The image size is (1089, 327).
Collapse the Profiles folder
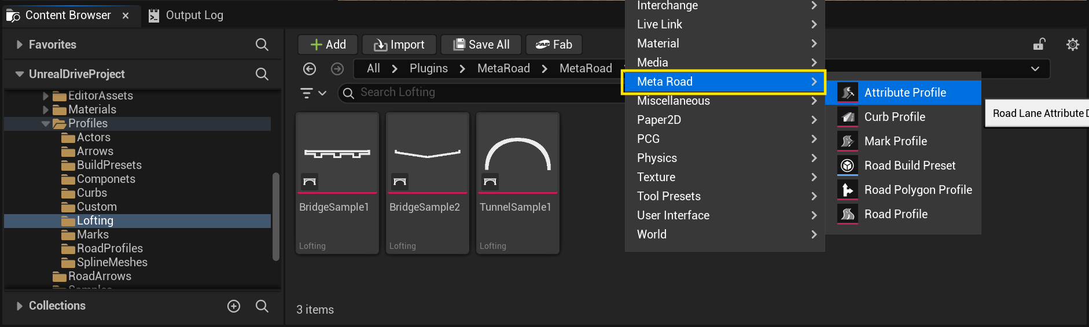point(46,124)
